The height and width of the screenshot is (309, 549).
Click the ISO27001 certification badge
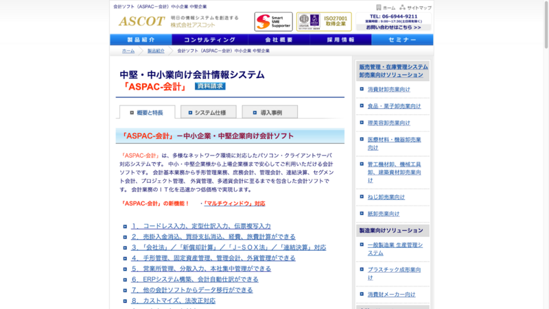[x=324, y=22]
